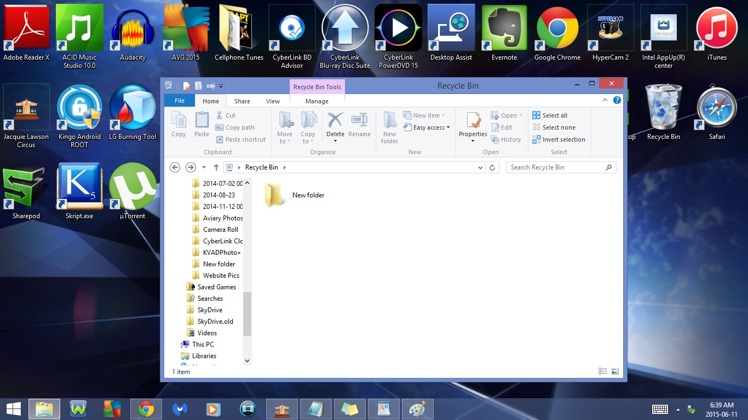Select New folder item in Recycle Bin
This screenshot has height=420, width=748.
(295, 195)
